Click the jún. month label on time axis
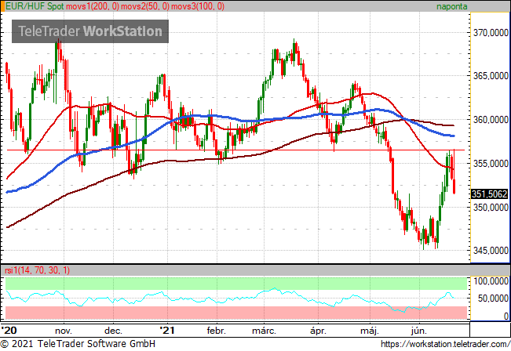 (x=419, y=331)
